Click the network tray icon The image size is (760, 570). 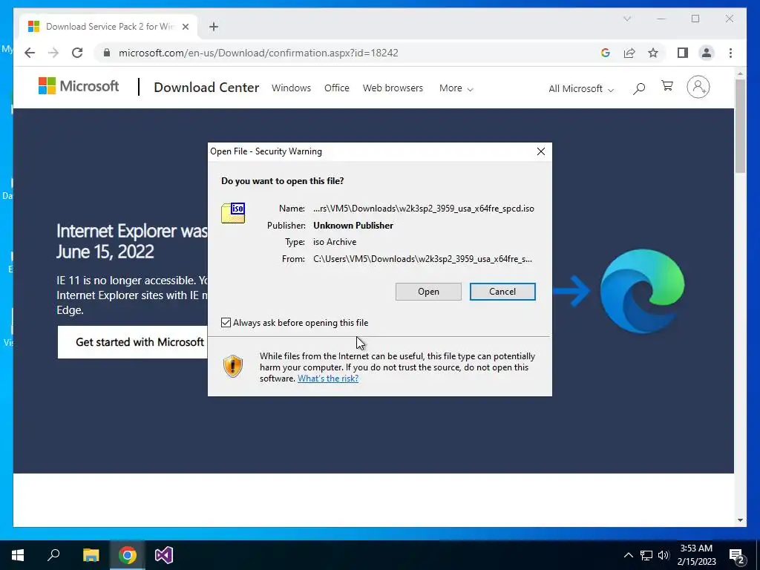point(646,555)
